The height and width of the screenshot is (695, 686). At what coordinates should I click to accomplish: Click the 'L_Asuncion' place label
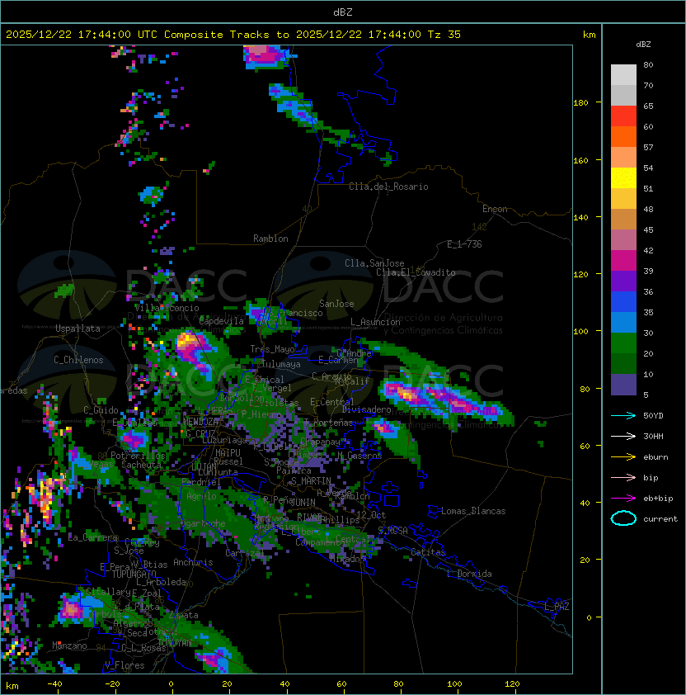click(375, 322)
